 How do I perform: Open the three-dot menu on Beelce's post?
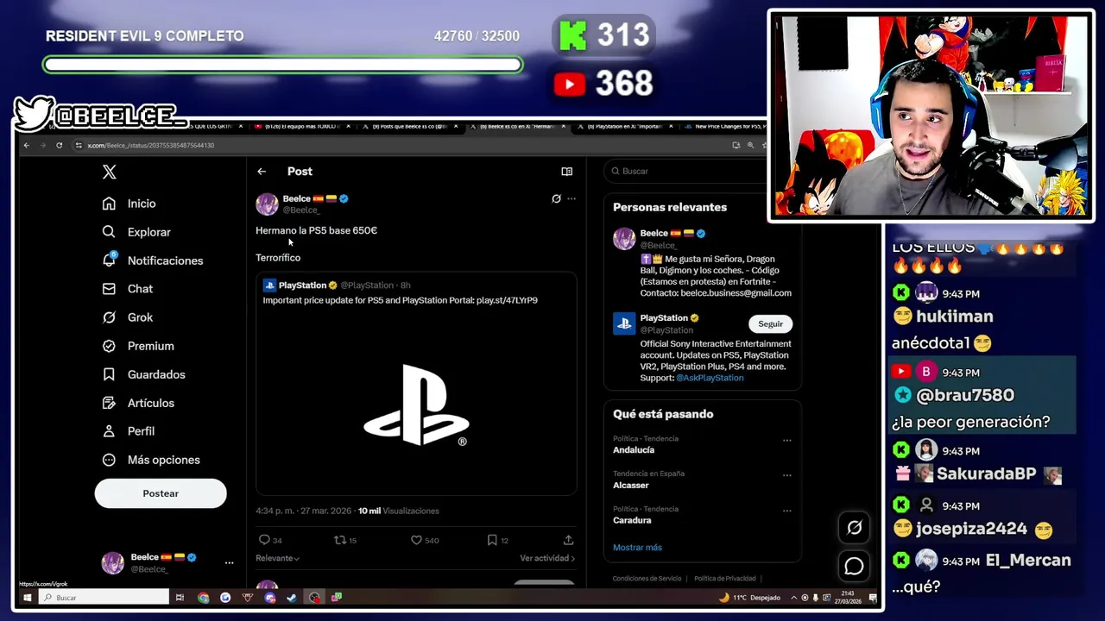571,198
